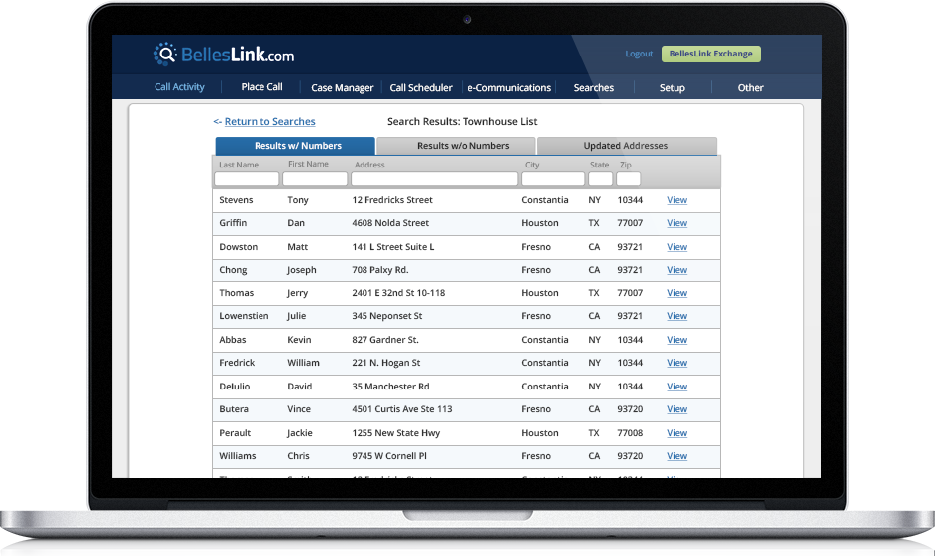Click address "2401 E 32nd St 10-118"

pos(398,293)
